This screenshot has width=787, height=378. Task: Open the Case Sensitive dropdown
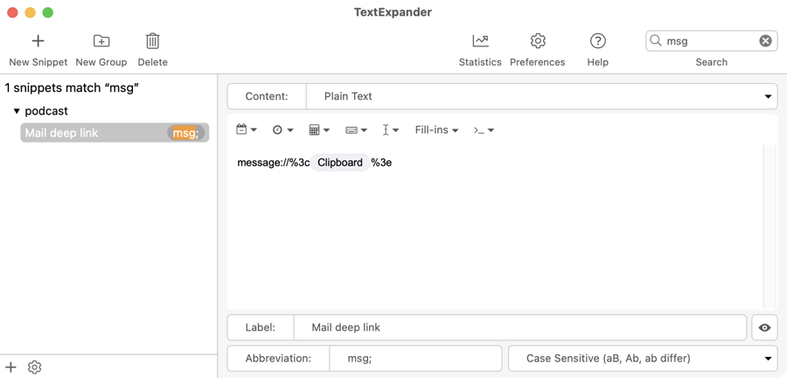pyautogui.click(x=642, y=358)
